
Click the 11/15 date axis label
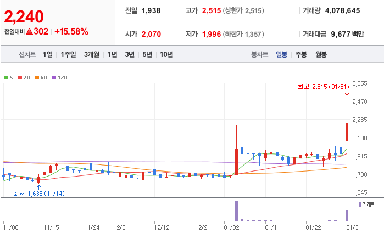click(x=51, y=227)
